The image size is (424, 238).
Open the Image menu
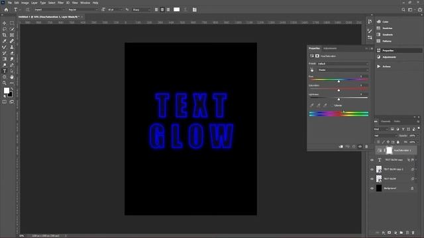point(25,3)
